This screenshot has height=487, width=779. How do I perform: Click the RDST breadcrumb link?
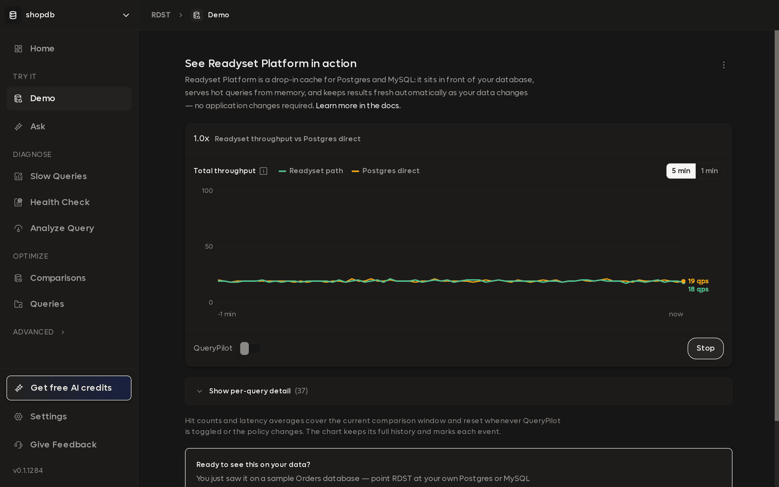point(161,15)
